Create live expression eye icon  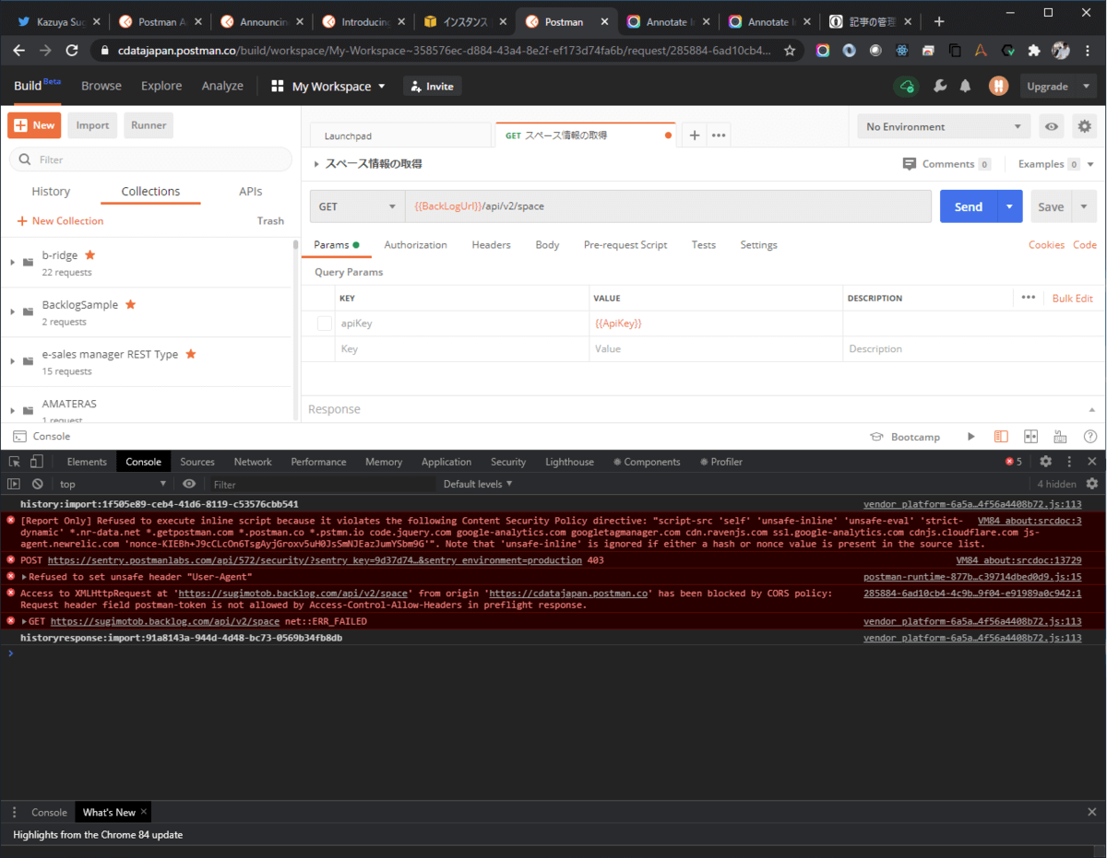point(189,484)
